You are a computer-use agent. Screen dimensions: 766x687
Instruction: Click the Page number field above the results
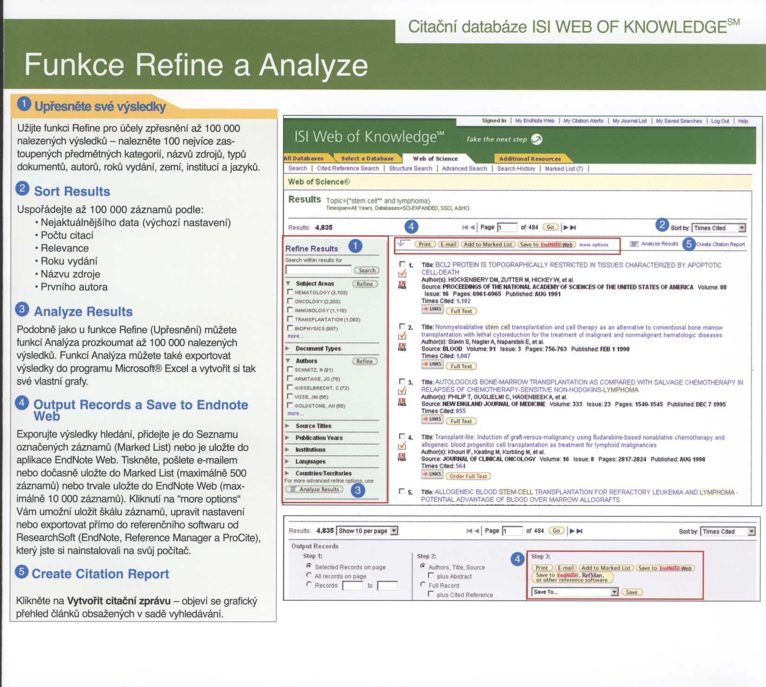[x=507, y=227]
